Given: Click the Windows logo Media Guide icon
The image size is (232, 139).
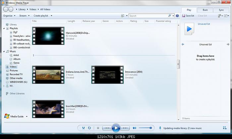Looking at the screenshot, I should click(7, 116).
